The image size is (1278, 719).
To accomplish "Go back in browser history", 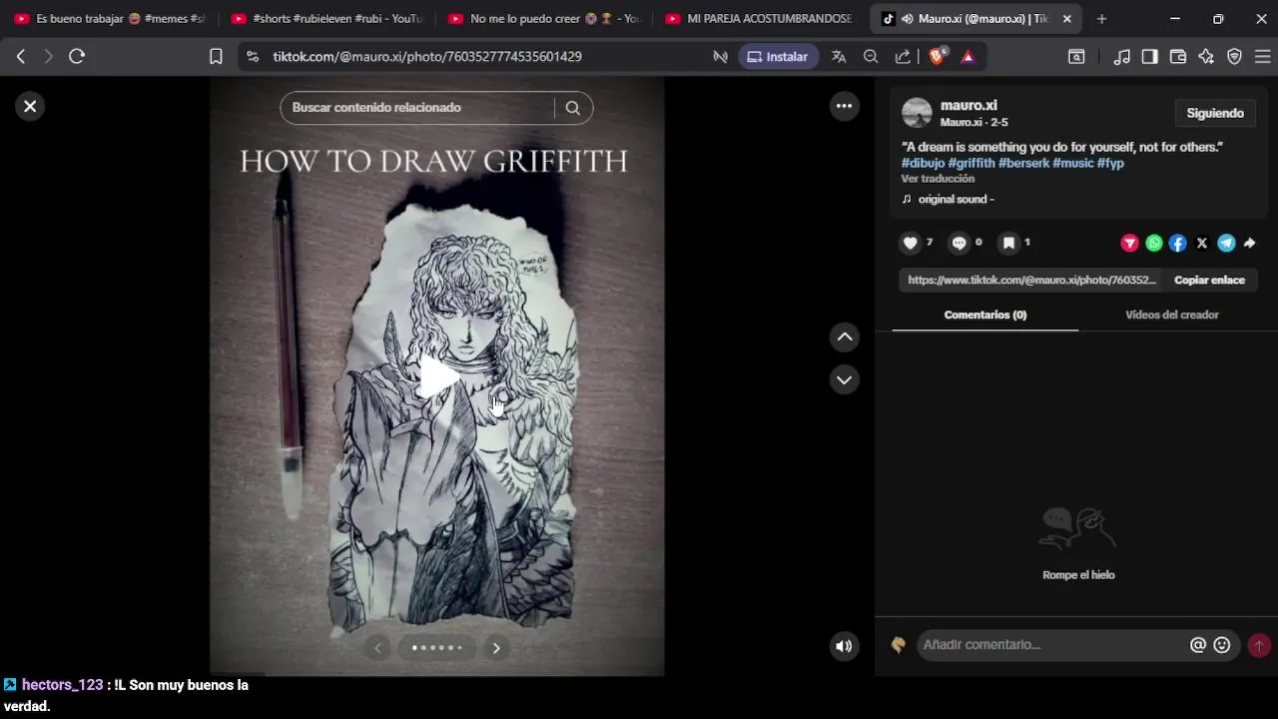I will (x=21, y=57).
